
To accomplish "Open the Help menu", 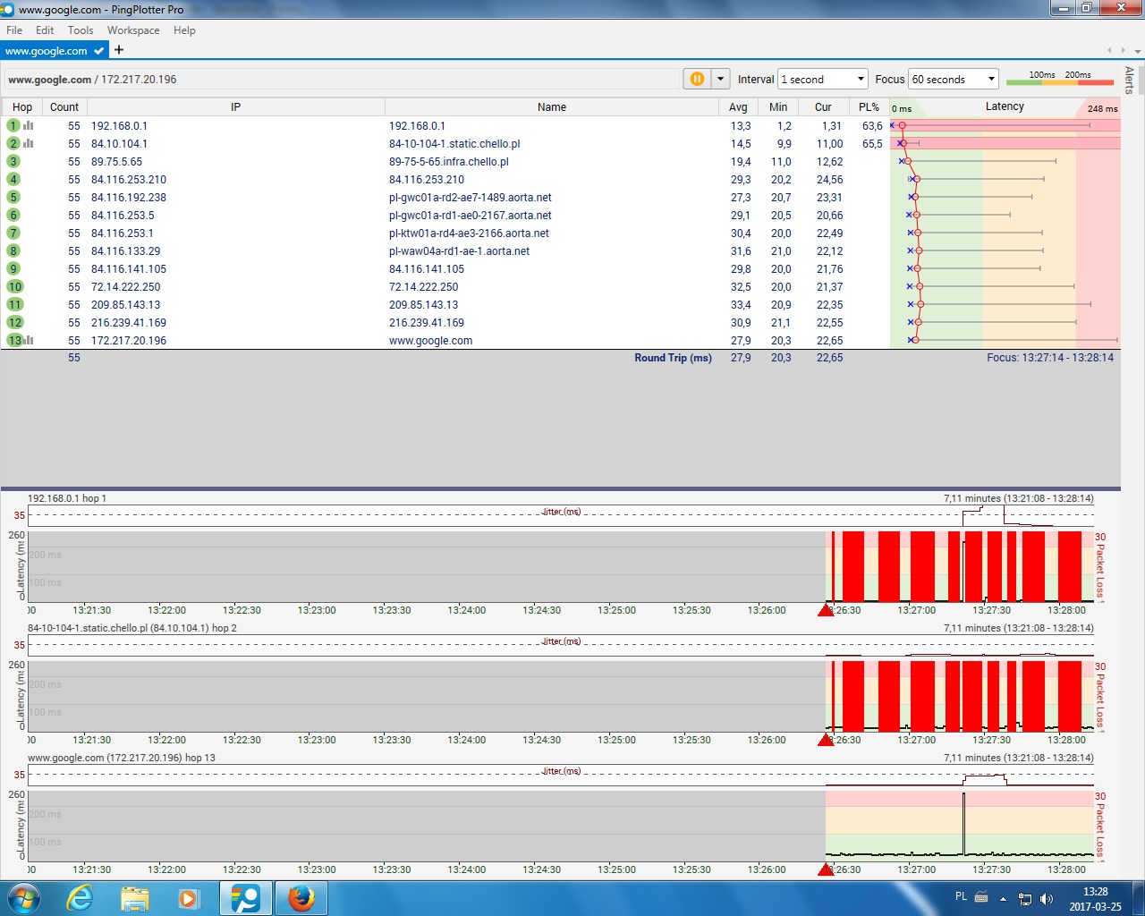I will (184, 30).
